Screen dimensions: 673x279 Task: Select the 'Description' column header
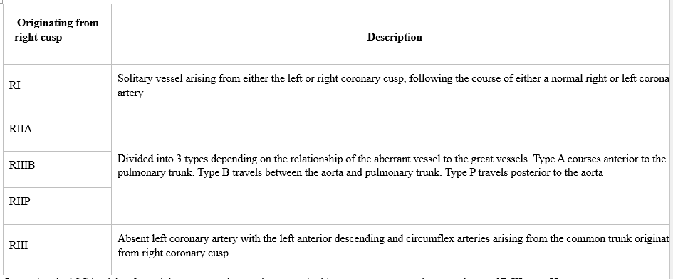[395, 37]
